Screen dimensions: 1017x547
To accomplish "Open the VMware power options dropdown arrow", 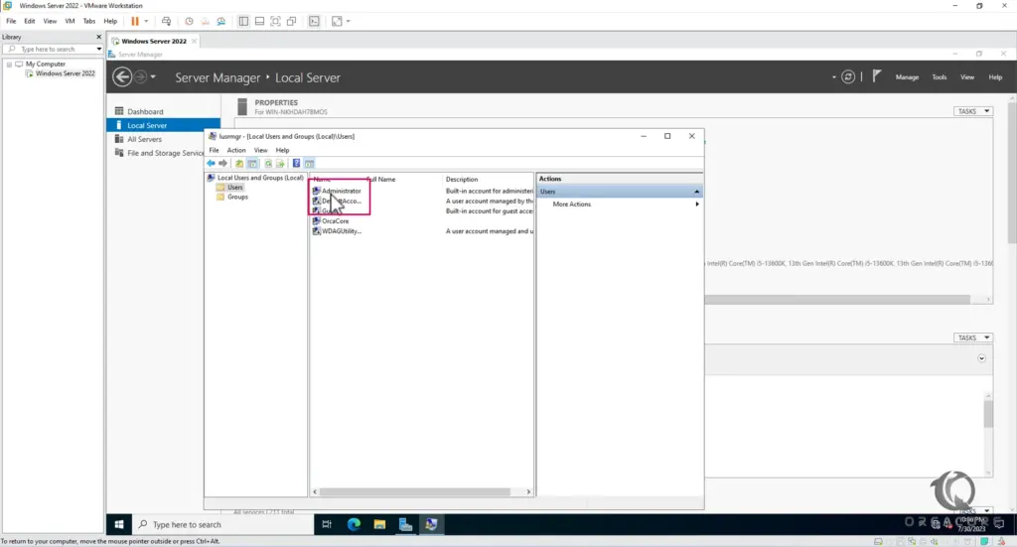I will [146, 21].
